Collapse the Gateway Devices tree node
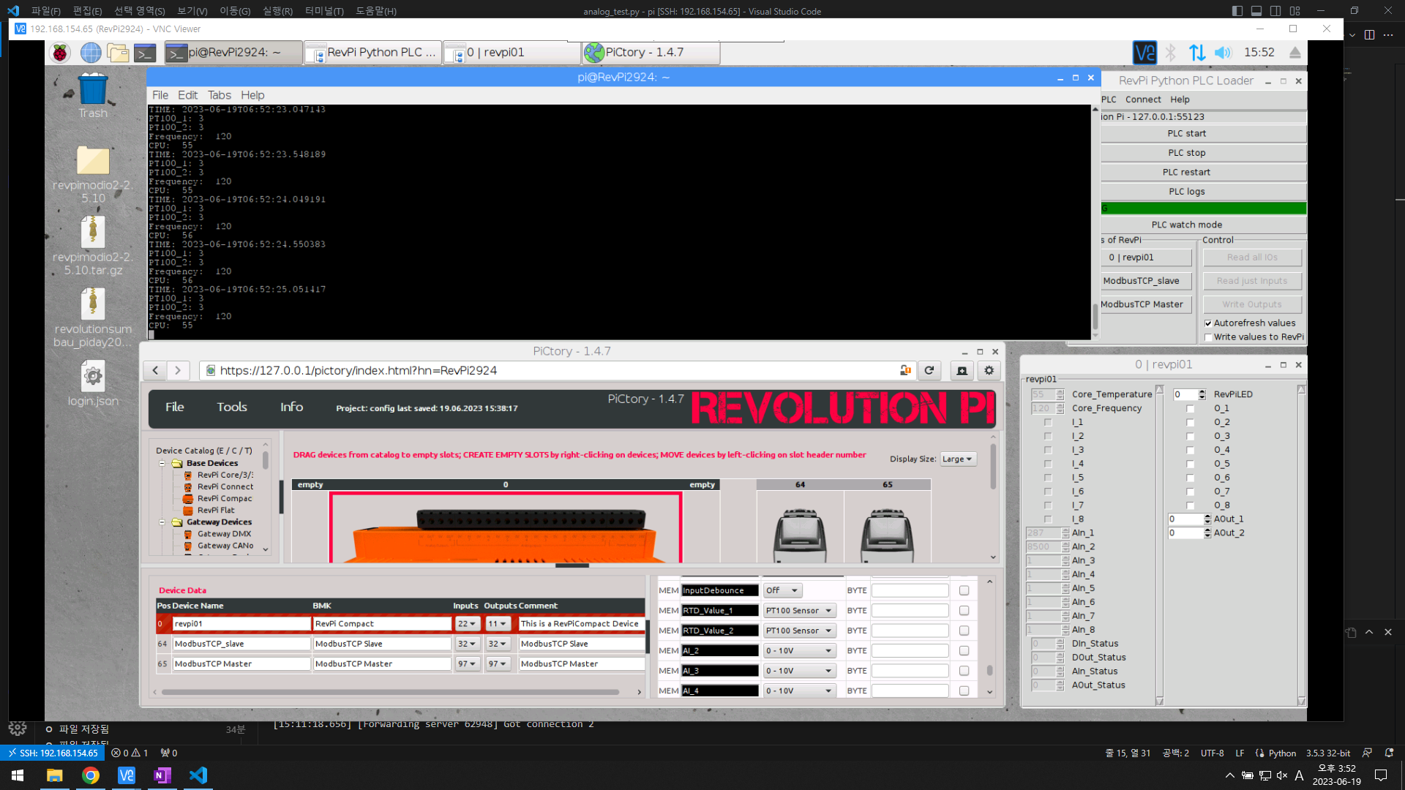 click(162, 522)
